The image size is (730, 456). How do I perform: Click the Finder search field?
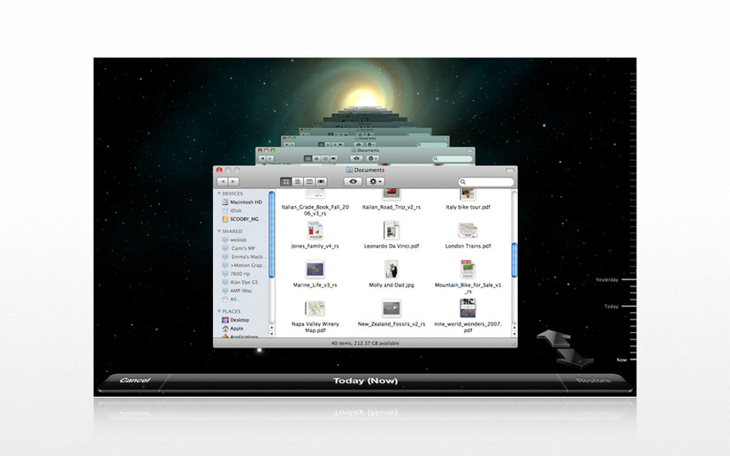(x=485, y=182)
